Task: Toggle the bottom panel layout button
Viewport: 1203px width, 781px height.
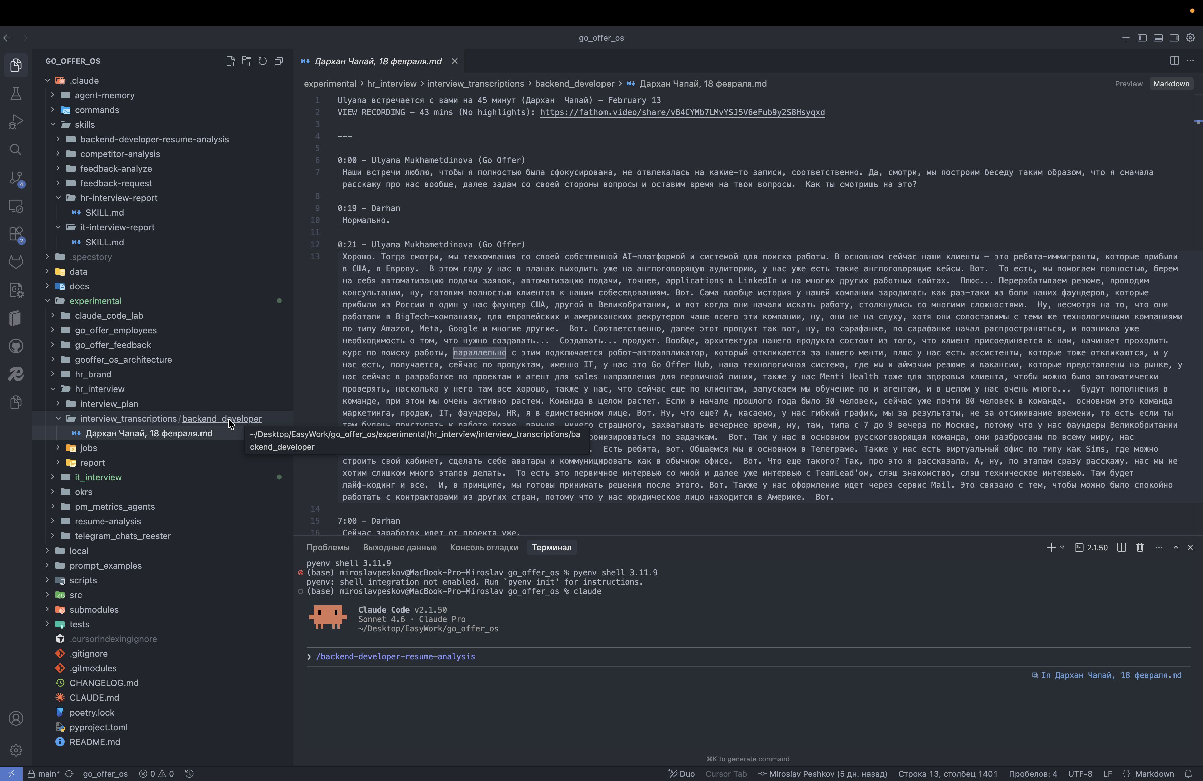Action: tap(1158, 38)
